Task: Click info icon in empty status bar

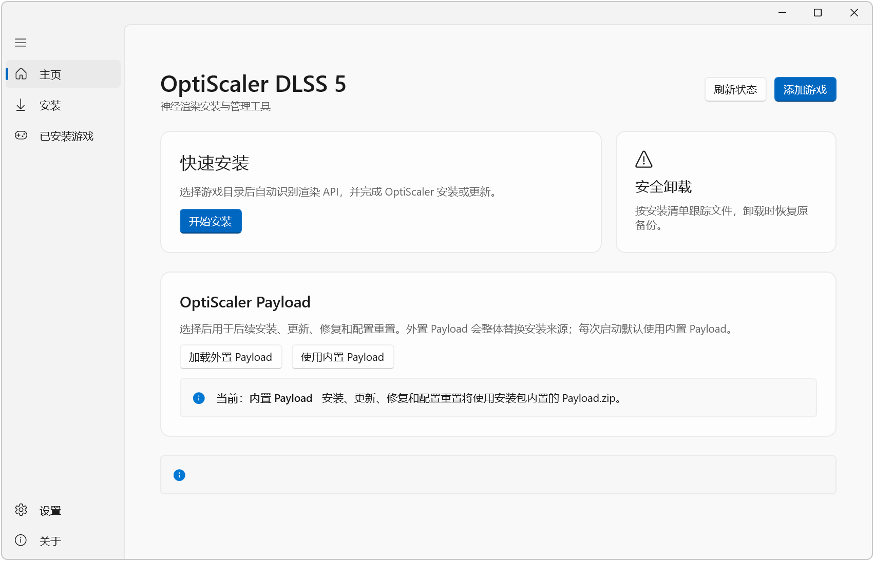Action: 179,475
